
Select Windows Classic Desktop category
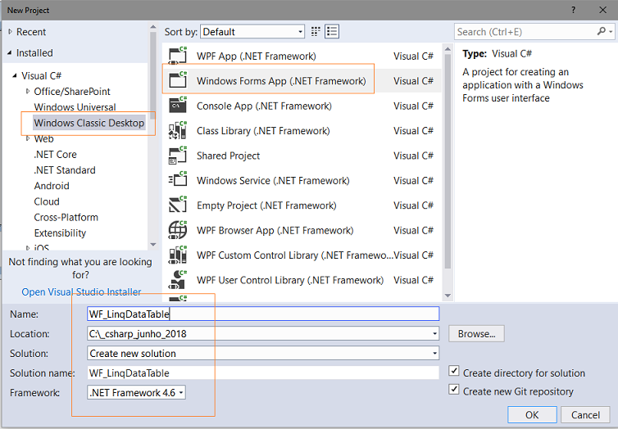[x=89, y=123]
